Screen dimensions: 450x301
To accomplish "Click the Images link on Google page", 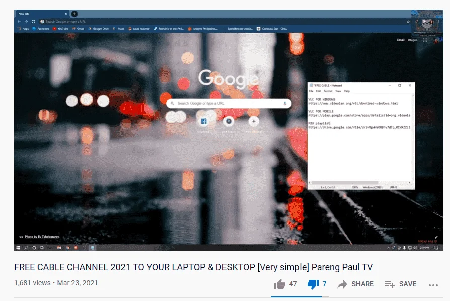I will click(x=412, y=40).
